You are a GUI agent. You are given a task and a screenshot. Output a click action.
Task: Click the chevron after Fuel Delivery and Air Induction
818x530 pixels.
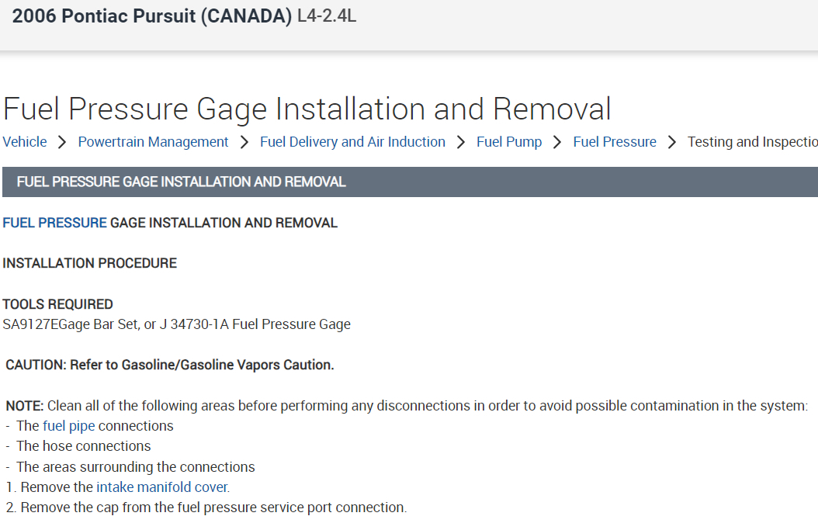461,142
